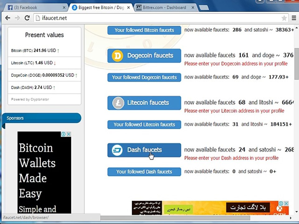Click the scrollbar down arrow
Image resolution: width=299 pixels, height=224 pixels.
[x=297, y=212]
